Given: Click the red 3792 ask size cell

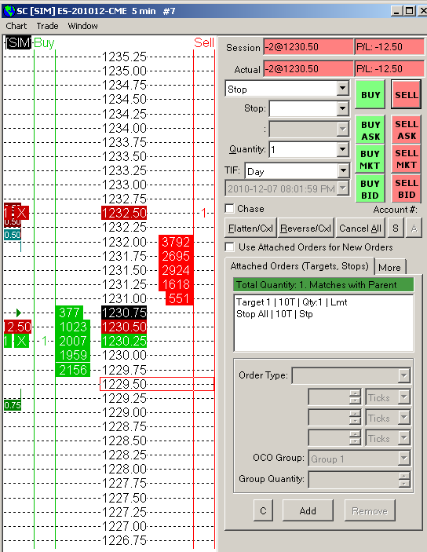Looking at the screenshot, I should (x=176, y=242).
